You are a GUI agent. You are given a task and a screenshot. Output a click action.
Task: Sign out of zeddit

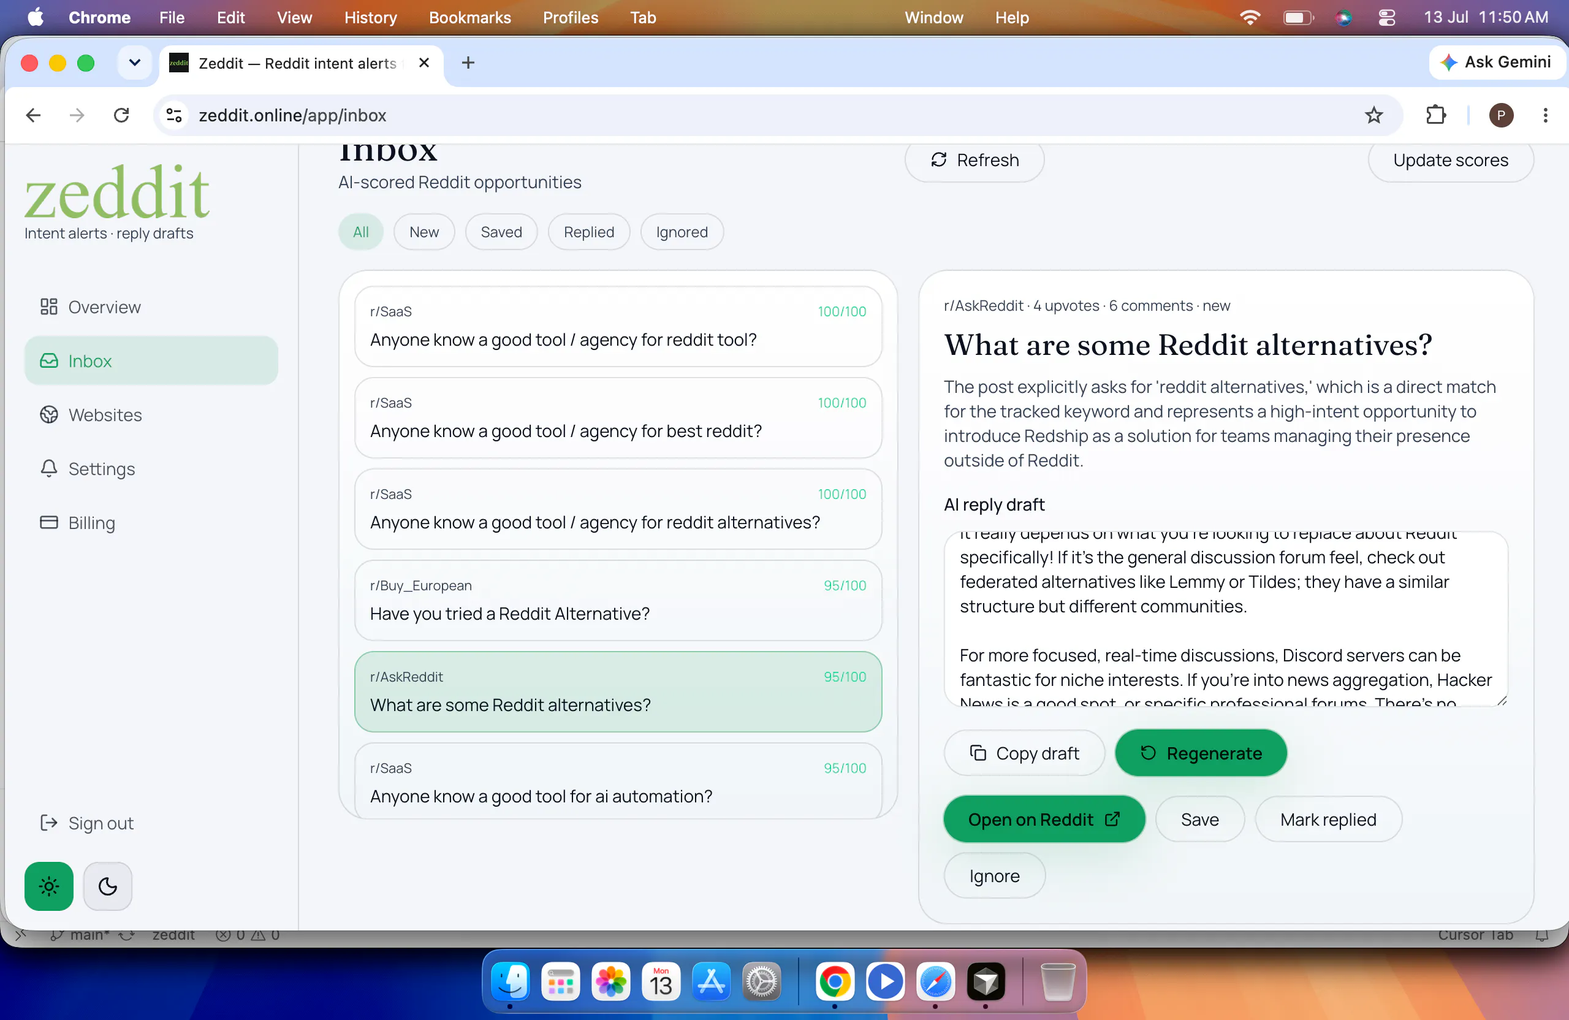(87, 823)
